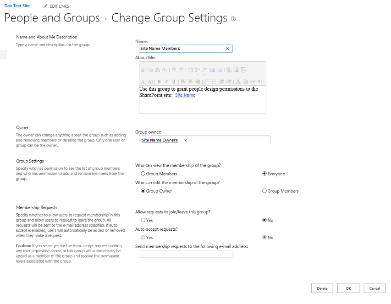Click the Paste icon in About Me toolbar

click(157, 70)
